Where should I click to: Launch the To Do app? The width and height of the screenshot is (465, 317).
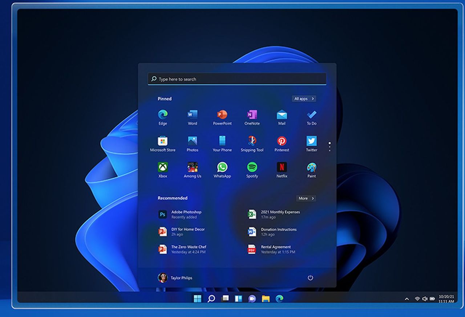(x=311, y=118)
